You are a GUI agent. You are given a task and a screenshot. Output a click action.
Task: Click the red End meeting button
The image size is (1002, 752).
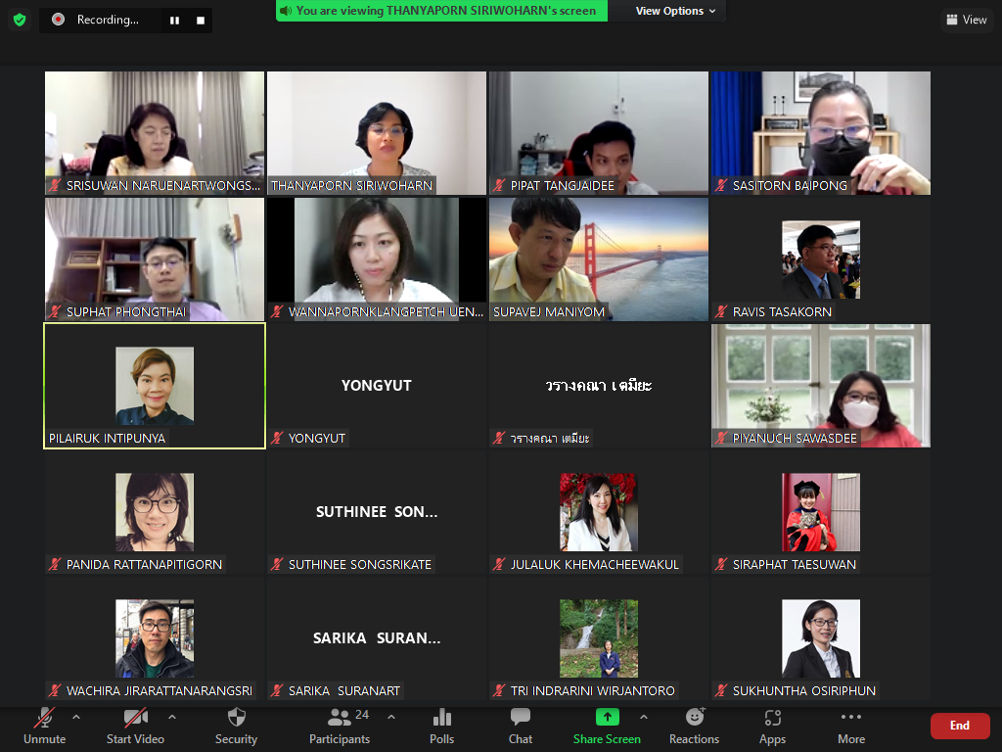coord(960,726)
